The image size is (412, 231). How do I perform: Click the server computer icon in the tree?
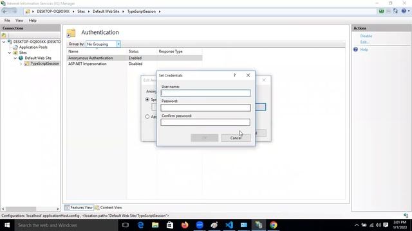tap(10, 42)
